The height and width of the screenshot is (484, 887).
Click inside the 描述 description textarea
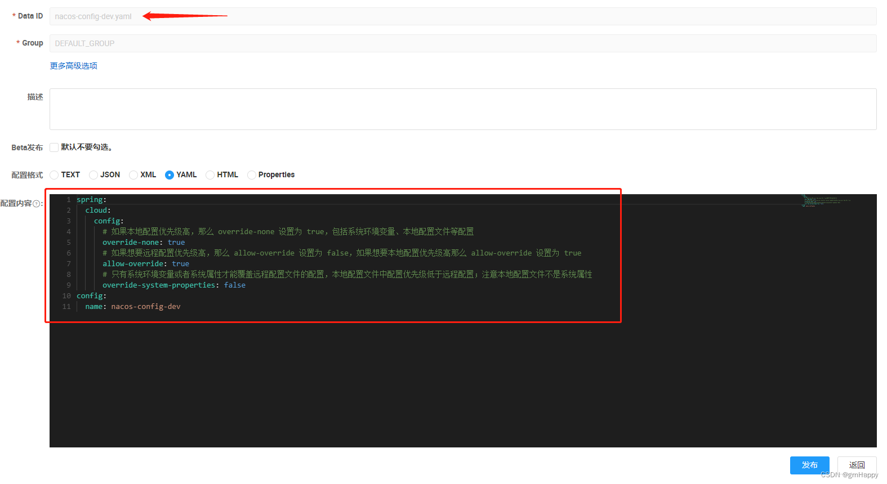pyautogui.click(x=463, y=109)
